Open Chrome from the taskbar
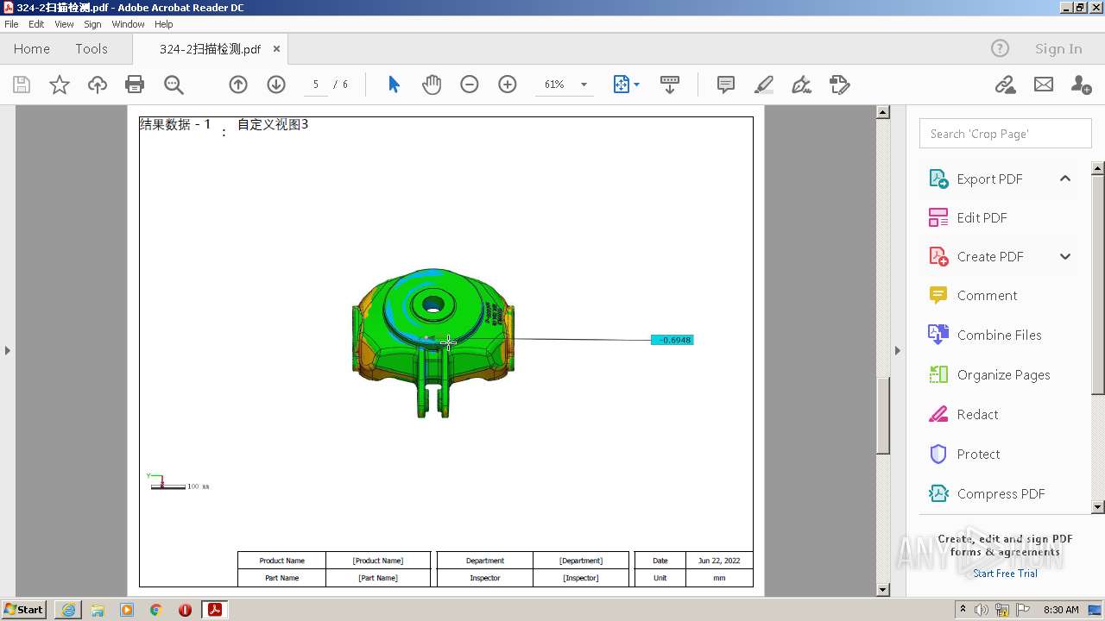The width and height of the screenshot is (1105, 621). [x=156, y=609]
